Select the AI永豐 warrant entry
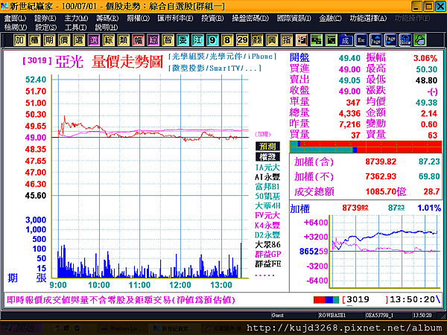Viewport: 447px width, 335px height. [x=267, y=177]
